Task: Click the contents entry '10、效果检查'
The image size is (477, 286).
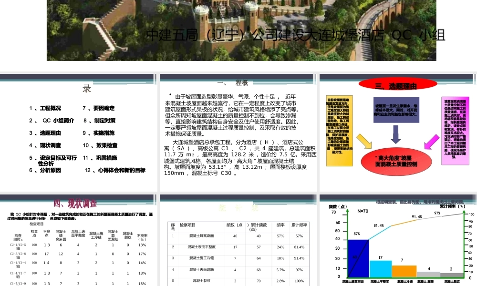Action: (x=100, y=145)
